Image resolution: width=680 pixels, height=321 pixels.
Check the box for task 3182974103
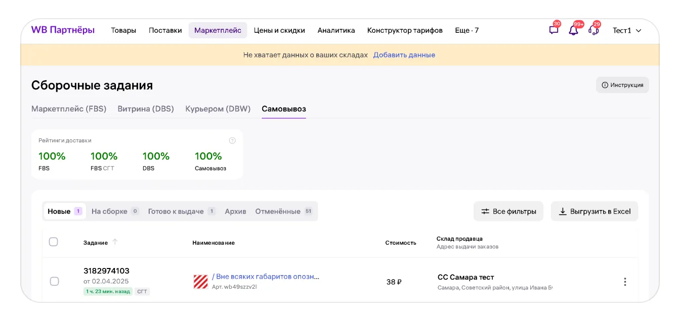coord(54,281)
